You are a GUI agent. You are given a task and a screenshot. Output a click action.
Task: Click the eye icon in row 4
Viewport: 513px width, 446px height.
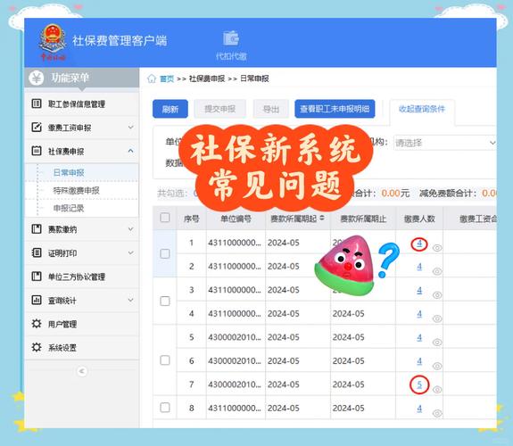pos(437,318)
